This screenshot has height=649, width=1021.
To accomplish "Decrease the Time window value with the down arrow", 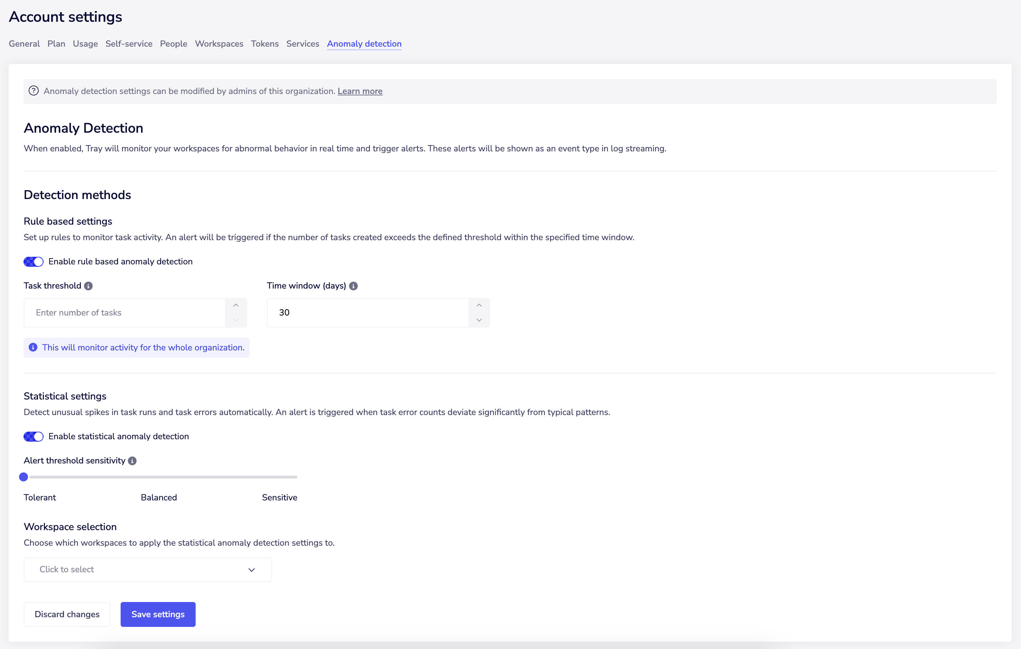I will [479, 320].
